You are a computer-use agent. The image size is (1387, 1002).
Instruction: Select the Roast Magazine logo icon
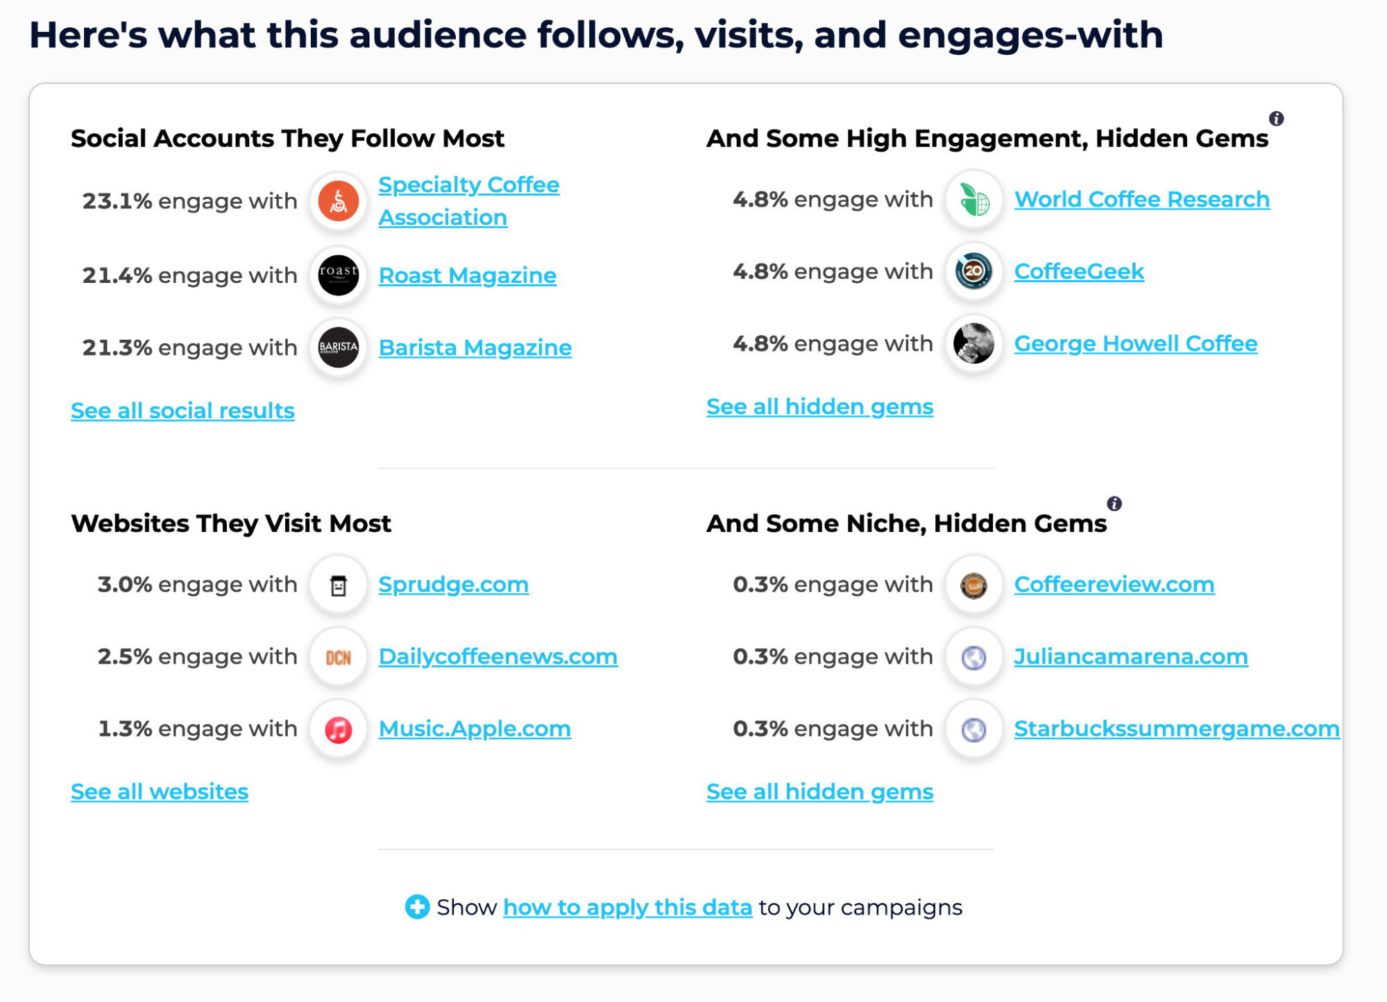338,275
